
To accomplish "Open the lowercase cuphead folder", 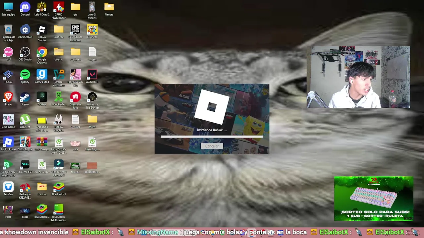I will pos(75,54).
